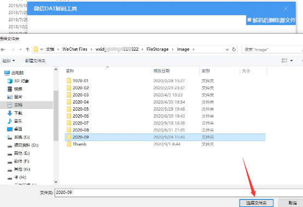Click the Thumb folder name
Screen dimensions: 303x207
coord(79,144)
